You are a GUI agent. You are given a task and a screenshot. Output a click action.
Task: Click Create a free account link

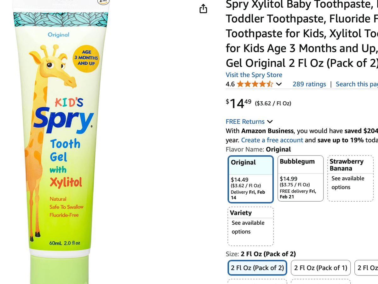tap(272, 140)
